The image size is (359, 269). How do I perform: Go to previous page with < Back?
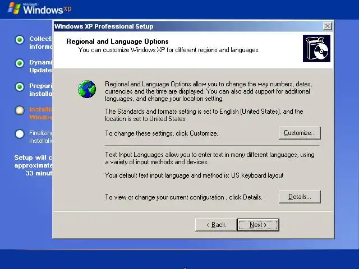[x=216, y=225]
